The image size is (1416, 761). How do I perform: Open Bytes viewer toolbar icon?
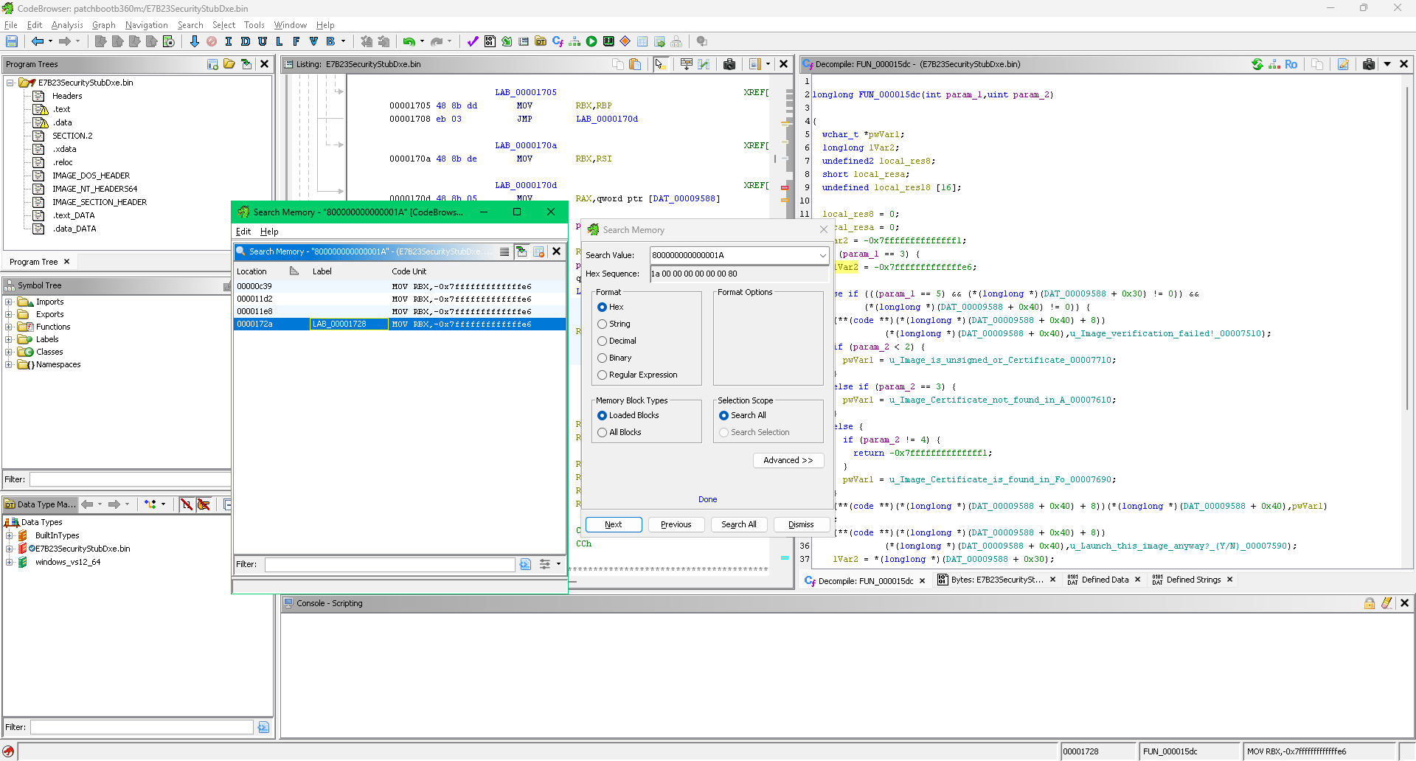[x=490, y=41]
